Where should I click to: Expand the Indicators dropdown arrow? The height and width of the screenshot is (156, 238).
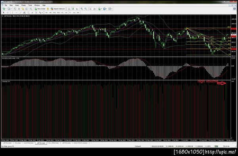[x=102, y=9]
